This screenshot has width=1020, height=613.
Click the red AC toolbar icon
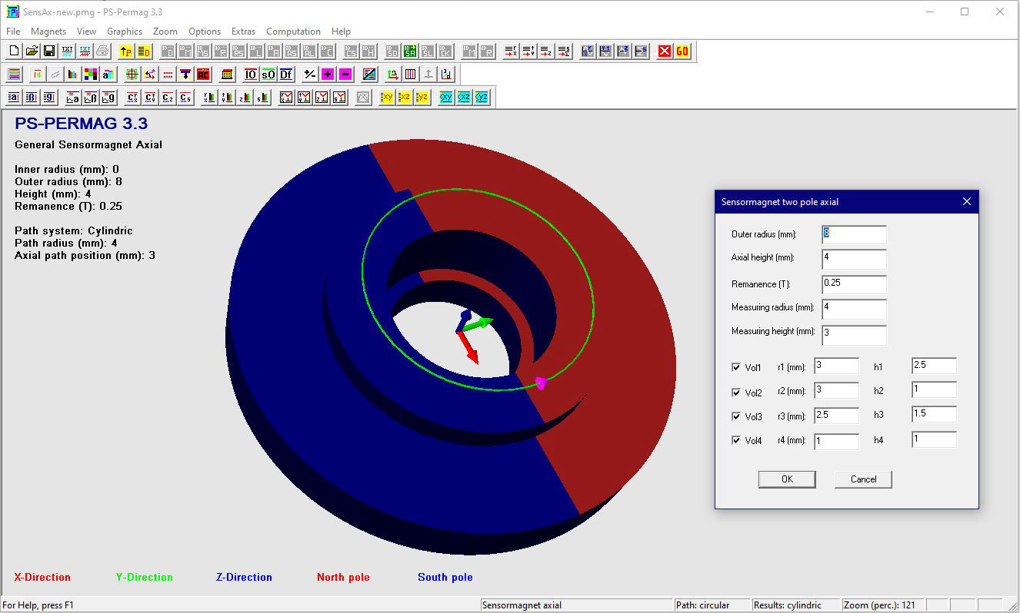coord(203,75)
